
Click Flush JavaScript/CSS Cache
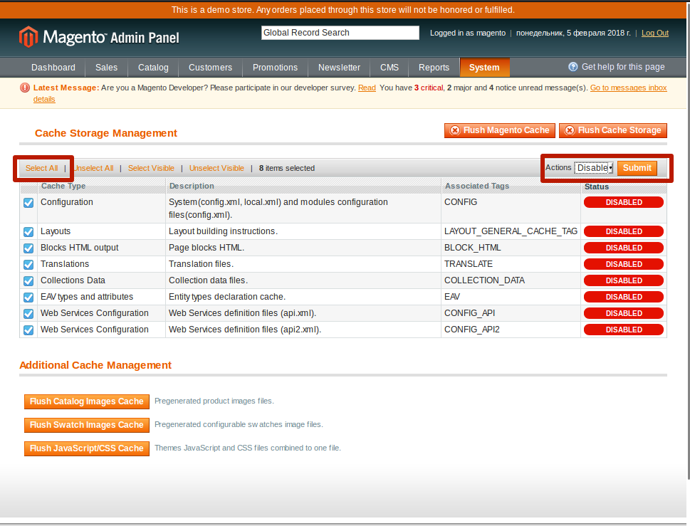tap(87, 448)
